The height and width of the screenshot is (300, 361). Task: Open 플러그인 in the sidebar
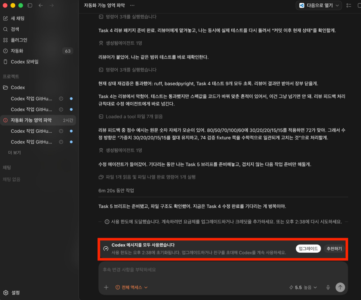click(x=15, y=40)
